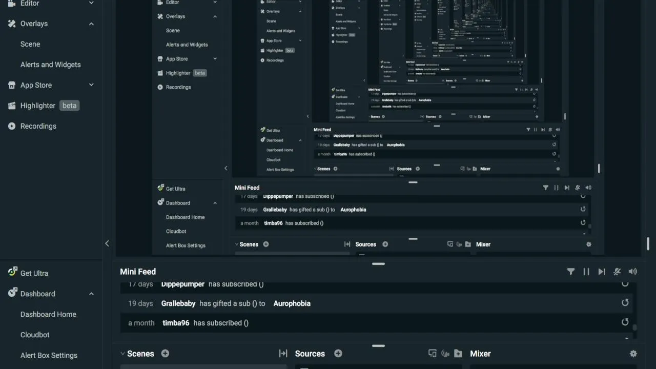Open Cloudbot in the largest nested preview sidebar
This screenshot has width=656, height=369.
[176, 231]
